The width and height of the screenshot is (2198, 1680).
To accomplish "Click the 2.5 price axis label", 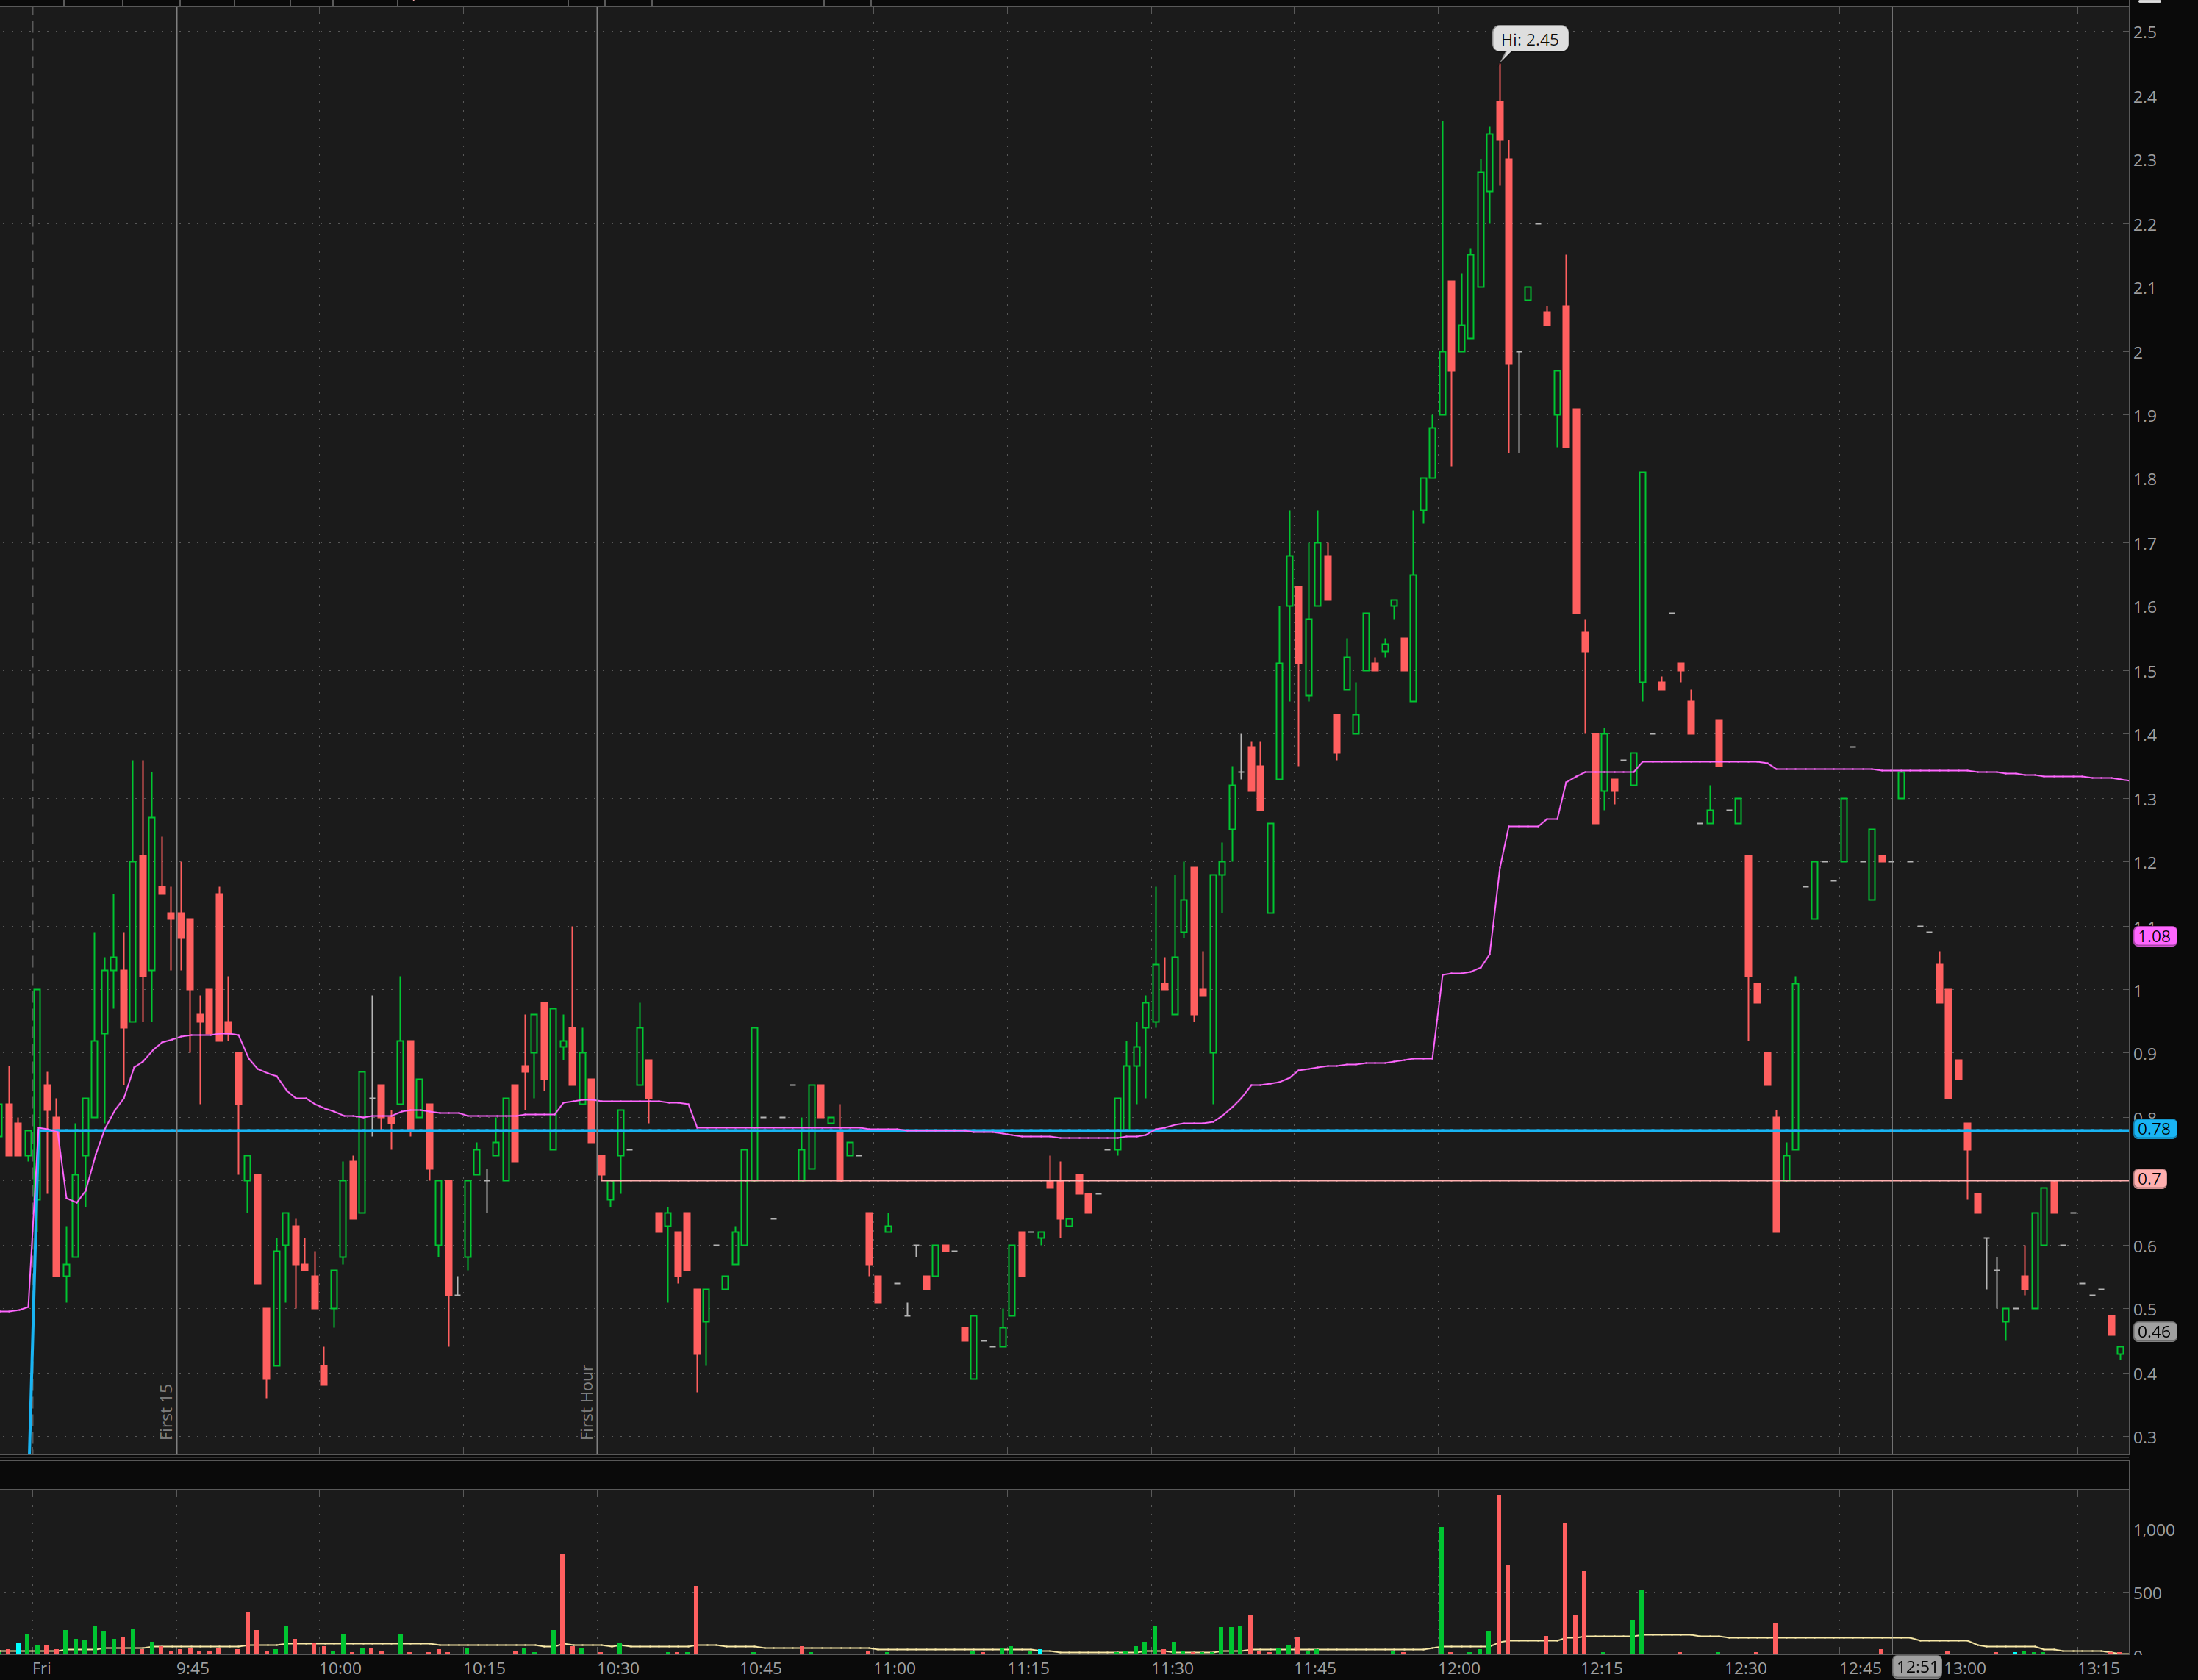I will [2144, 33].
